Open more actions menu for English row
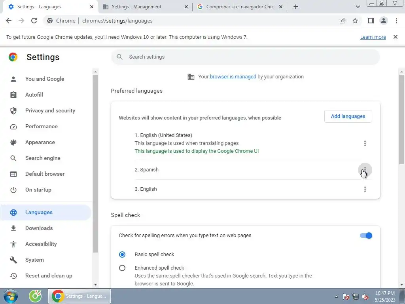 click(x=365, y=189)
